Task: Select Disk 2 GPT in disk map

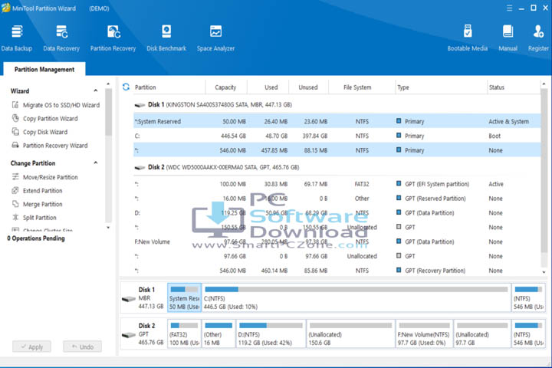Action: pos(143,333)
